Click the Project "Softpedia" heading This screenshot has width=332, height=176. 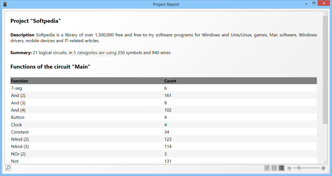click(36, 21)
